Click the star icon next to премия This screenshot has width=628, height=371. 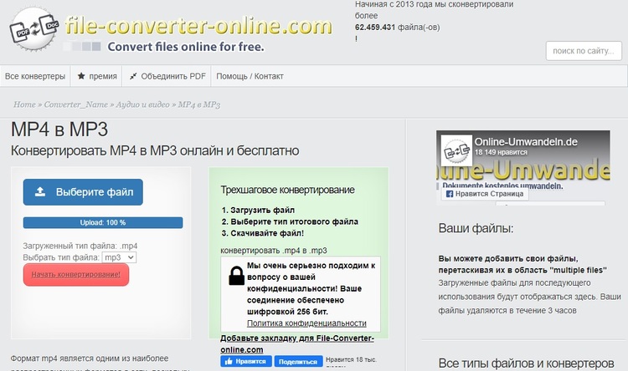[81, 76]
